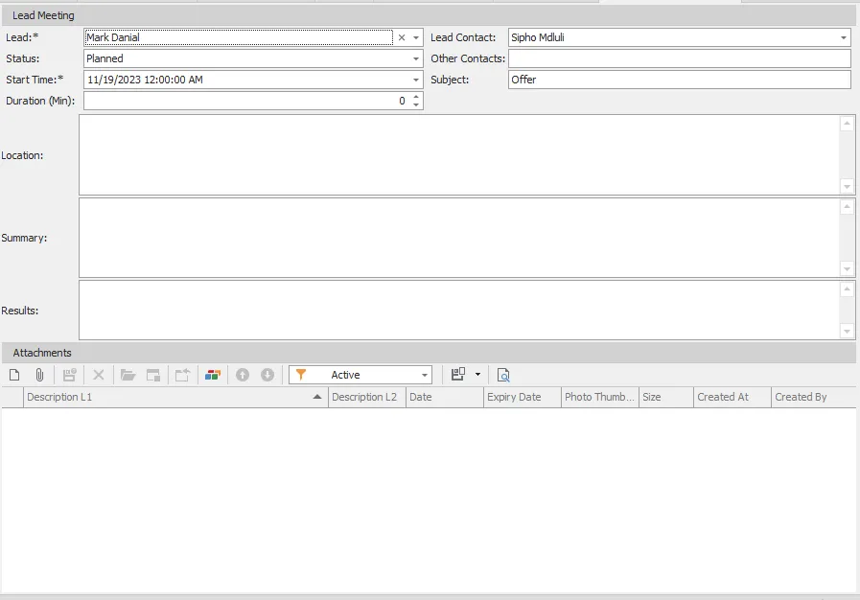Increase Duration with the up spinner arrow

416,96
